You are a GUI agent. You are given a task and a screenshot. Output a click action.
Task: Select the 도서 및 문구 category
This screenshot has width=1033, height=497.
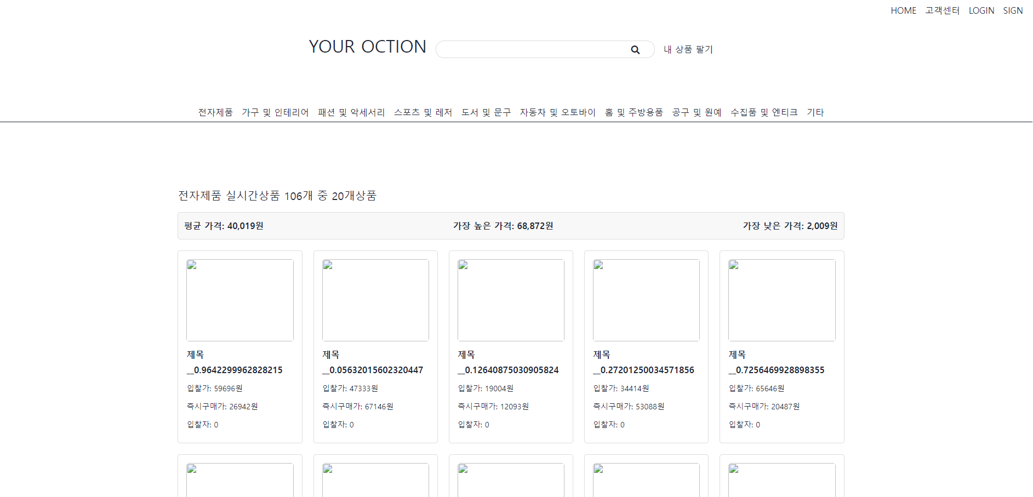[486, 112]
